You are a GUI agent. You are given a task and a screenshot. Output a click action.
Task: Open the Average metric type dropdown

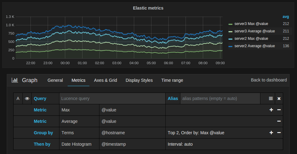[x=70, y=121]
